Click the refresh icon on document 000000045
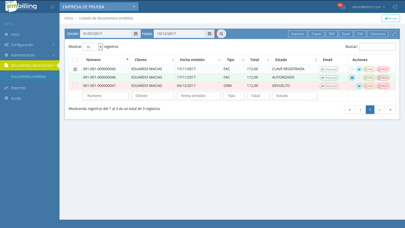The height and width of the screenshot is (228, 405). click(75, 69)
